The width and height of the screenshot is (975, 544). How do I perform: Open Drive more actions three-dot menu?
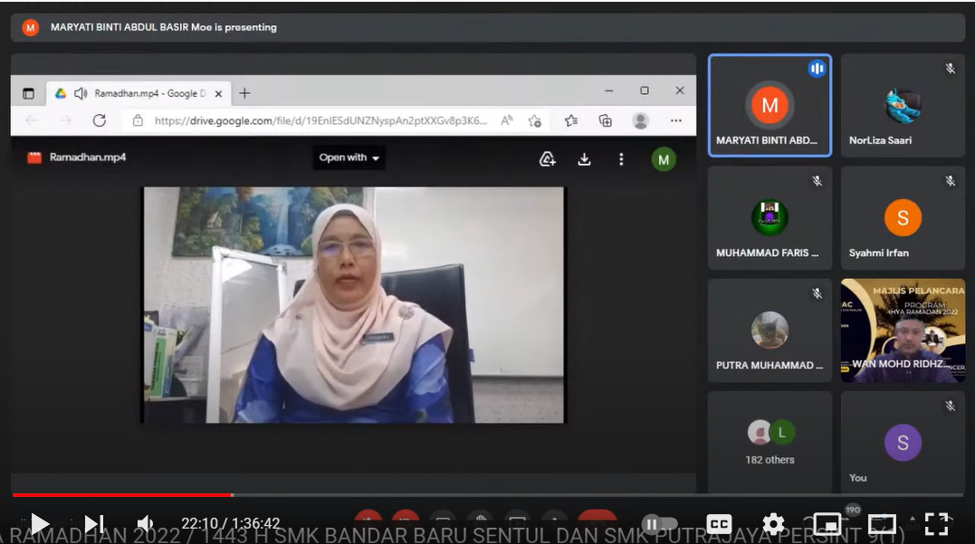tap(621, 159)
